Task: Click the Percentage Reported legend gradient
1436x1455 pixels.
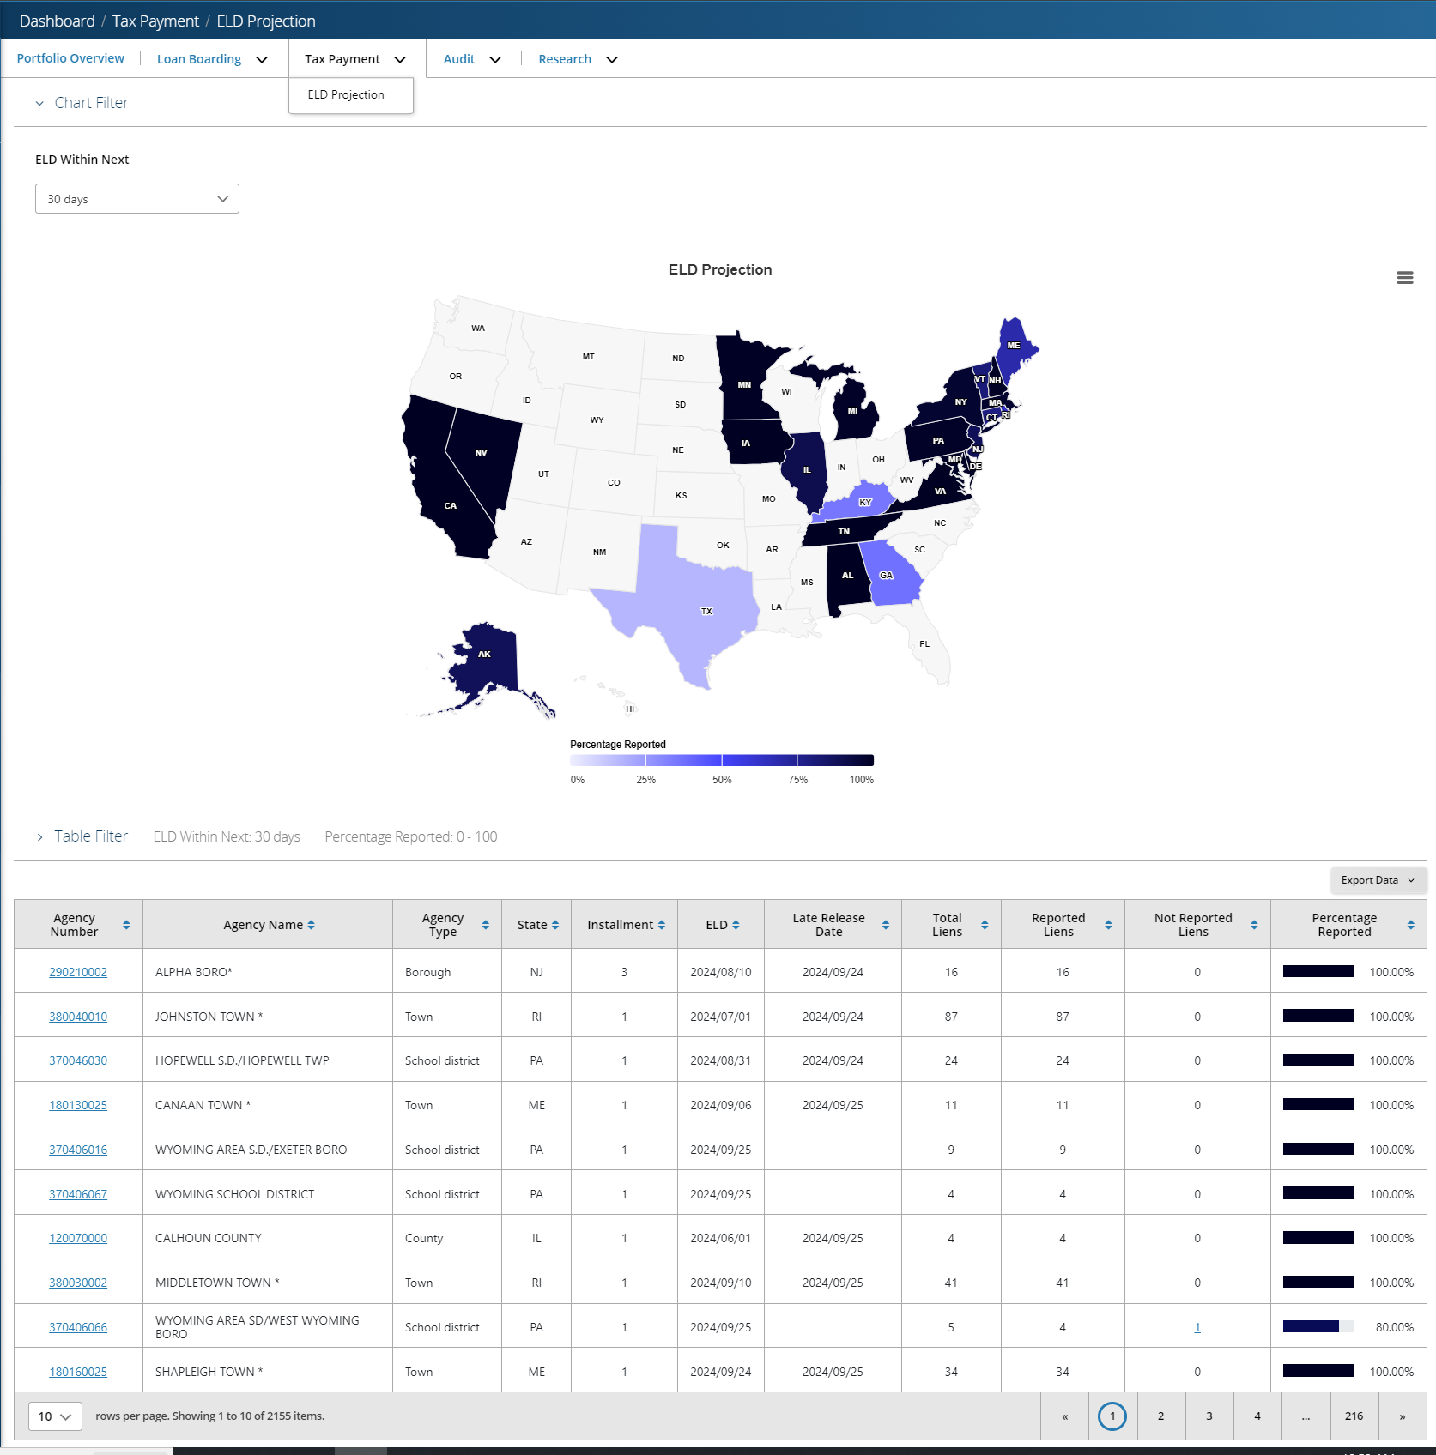Action: point(721,760)
